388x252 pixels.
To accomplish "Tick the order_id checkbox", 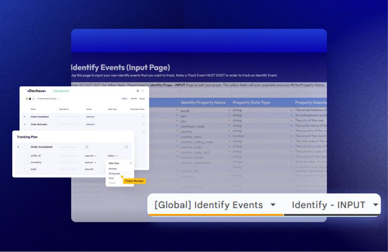I will coord(27,156).
